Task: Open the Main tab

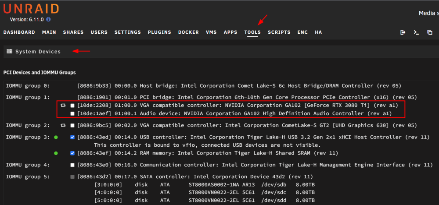Action: coord(49,32)
